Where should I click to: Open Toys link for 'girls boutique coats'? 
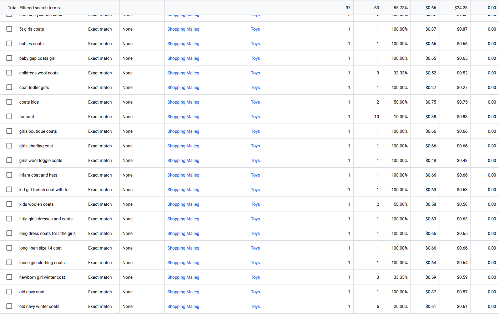pyautogui.click(x=255, y=131)
